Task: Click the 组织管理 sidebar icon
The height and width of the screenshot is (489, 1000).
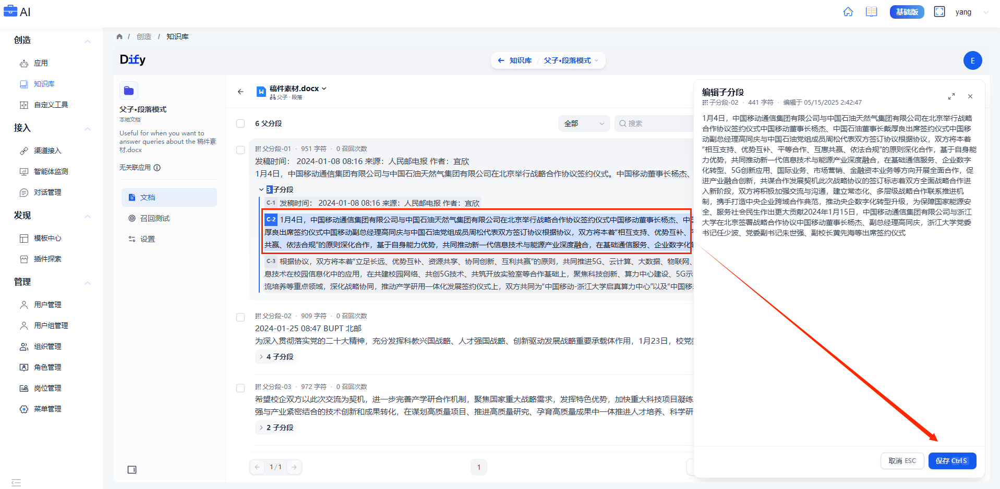Action: coord(24,346)
